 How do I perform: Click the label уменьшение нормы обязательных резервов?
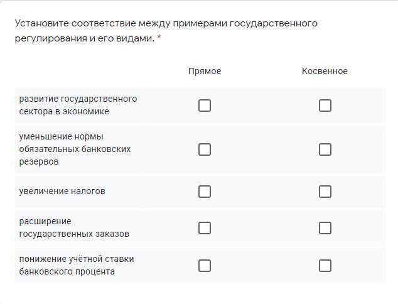[75, 149]
